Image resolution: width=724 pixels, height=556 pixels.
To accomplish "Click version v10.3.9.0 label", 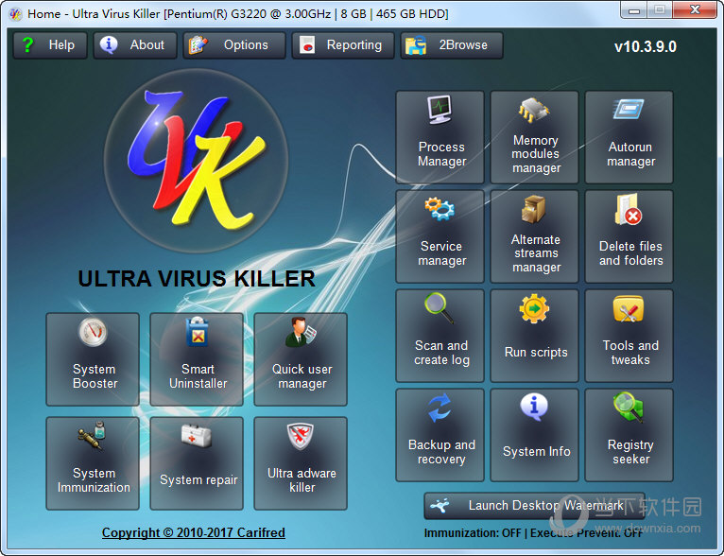I will pos(645,46).
